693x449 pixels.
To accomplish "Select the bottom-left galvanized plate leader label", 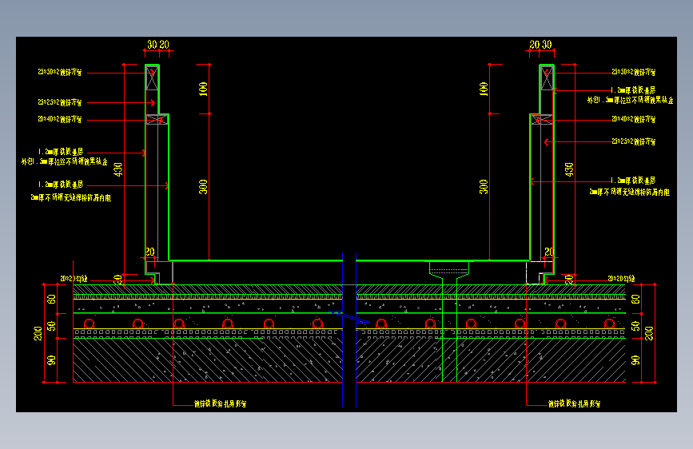I will (x=220, y=403).
